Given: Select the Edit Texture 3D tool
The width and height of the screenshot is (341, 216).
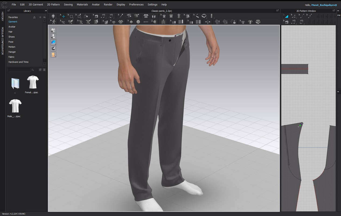Looking at the screenshot, I should 105,22.
